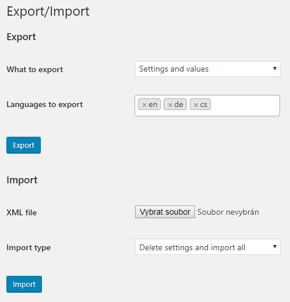
Task: Click the 'What to export' label
Action: click(x=35, y=69)
